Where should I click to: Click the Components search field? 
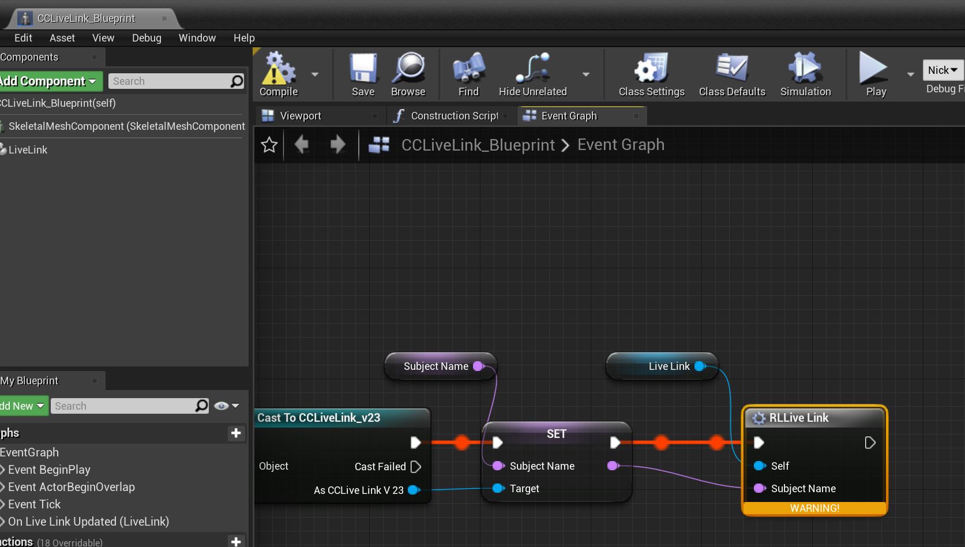[176, 81]
